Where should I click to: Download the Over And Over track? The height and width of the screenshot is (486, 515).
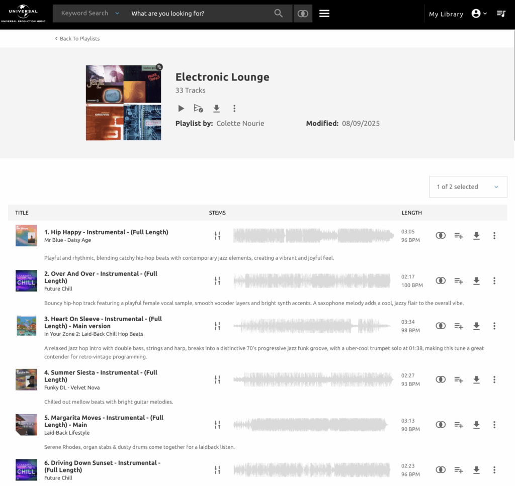click(476, 281)
